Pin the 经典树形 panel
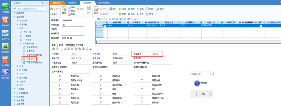The height and width of the screenshot is (106, 281). (43, 3)
